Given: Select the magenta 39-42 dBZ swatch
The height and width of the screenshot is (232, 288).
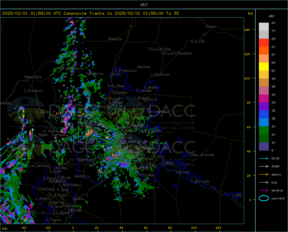Looking at the screenshot, I should [264, 99].
